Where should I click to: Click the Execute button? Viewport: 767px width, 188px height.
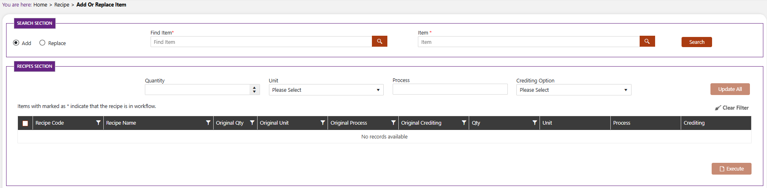click(731, 169)
